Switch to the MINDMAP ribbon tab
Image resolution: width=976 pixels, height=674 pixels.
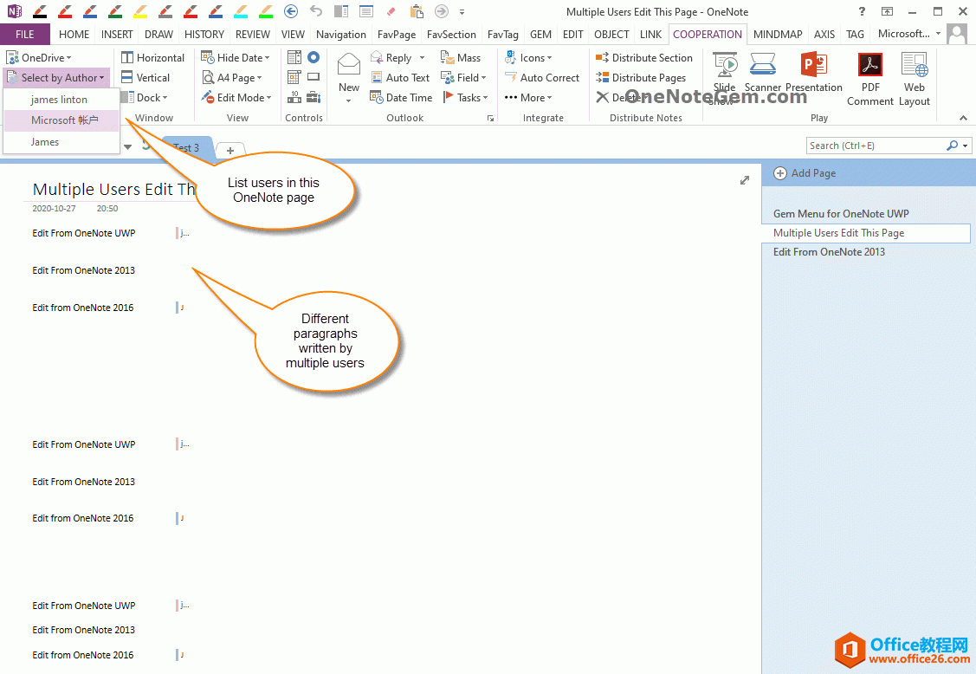pyautogui.click(x=777, y=34)
